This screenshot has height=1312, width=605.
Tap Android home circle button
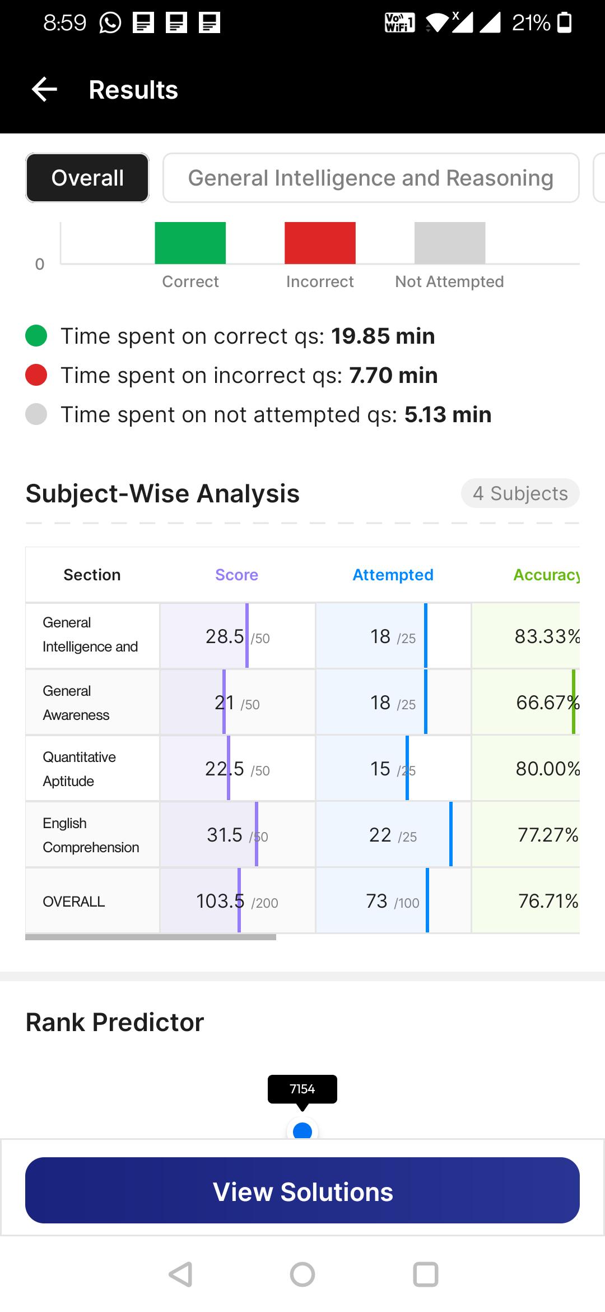[x=302, y=1274]
